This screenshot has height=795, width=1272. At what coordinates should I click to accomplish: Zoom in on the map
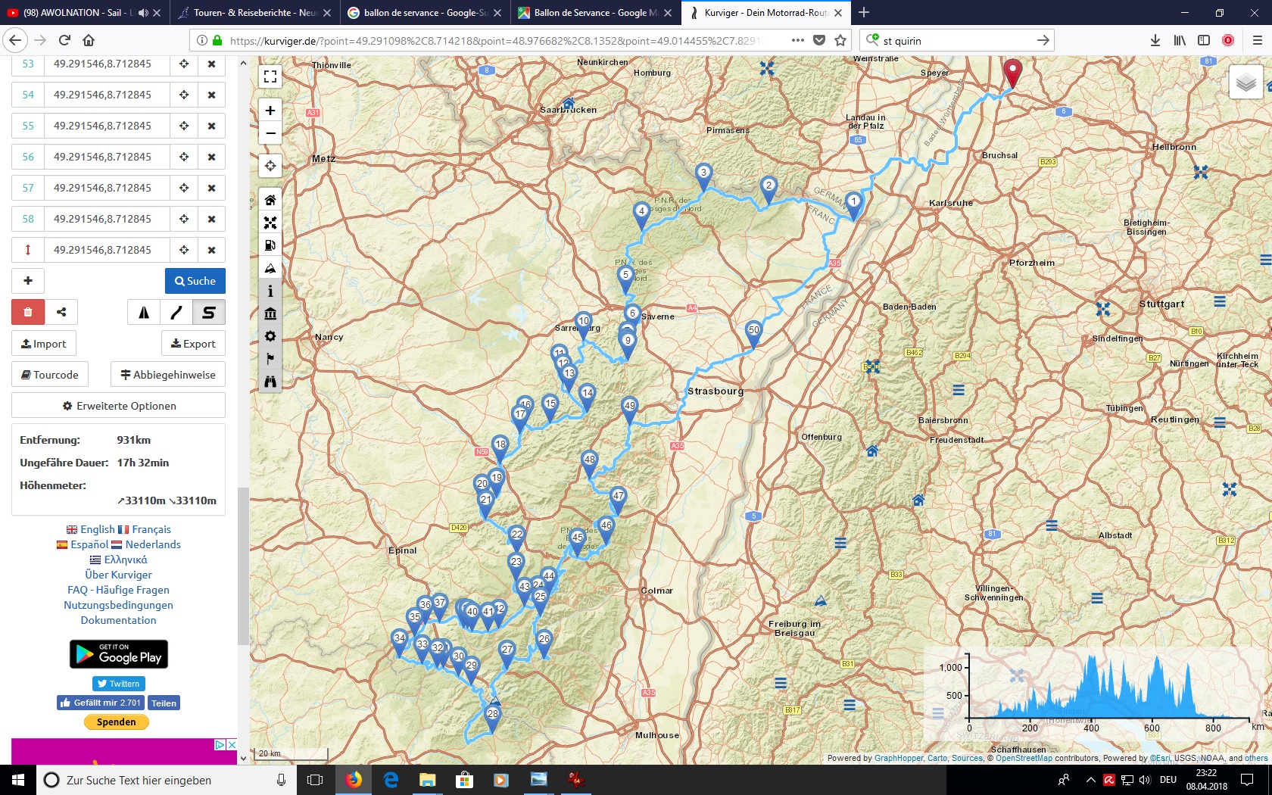coord(270,111)
